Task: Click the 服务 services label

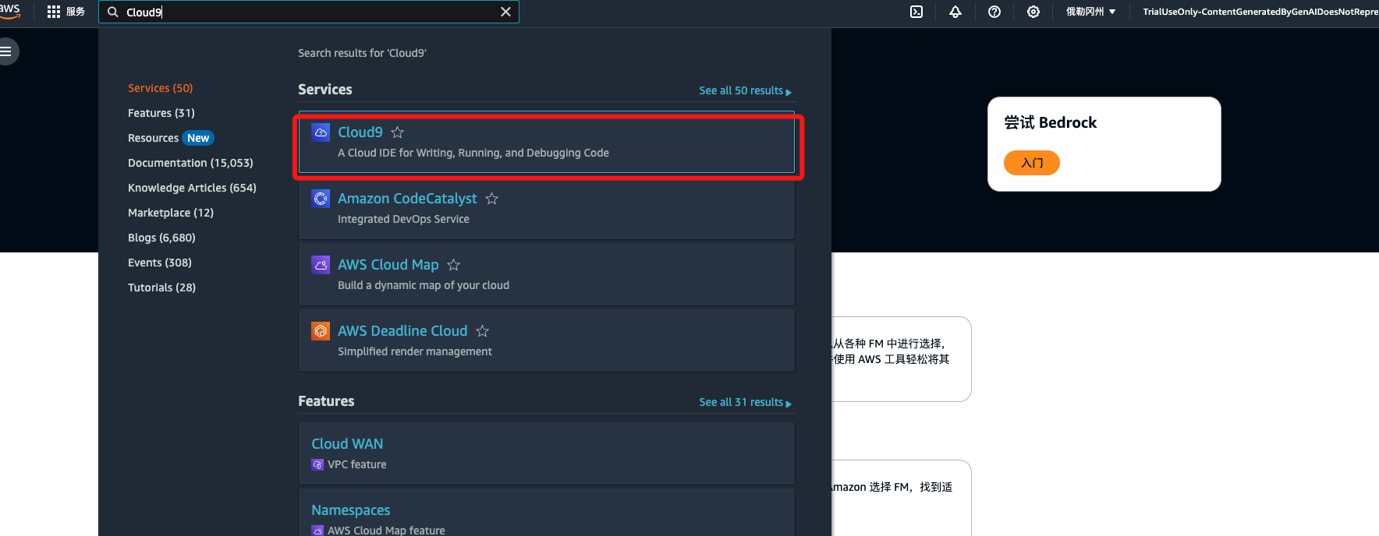Action: (x=76, y=12)
